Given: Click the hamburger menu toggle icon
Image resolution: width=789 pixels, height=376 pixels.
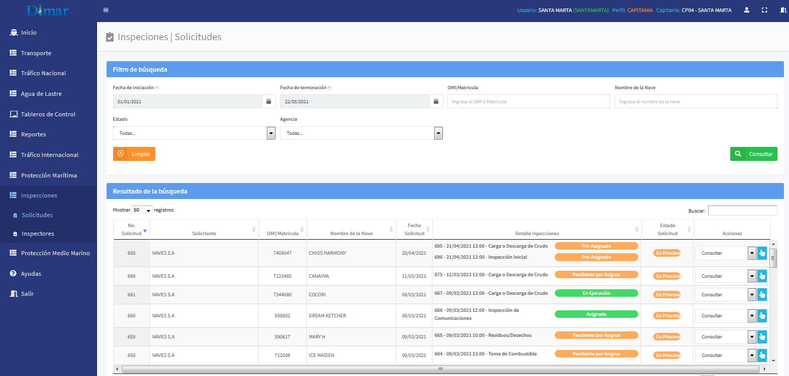Looking at the screenshot, I should point(106,10).
